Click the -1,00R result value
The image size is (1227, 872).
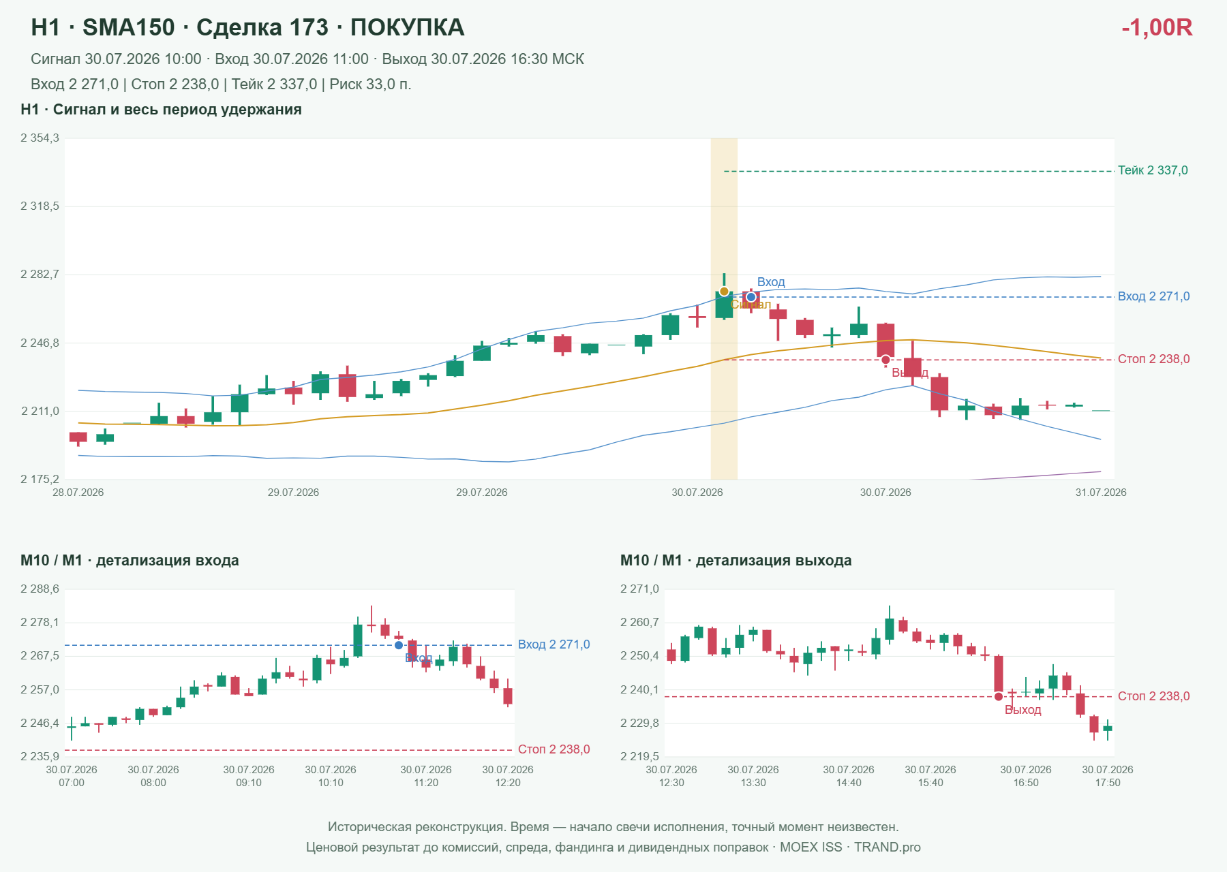pos(1157,27)
